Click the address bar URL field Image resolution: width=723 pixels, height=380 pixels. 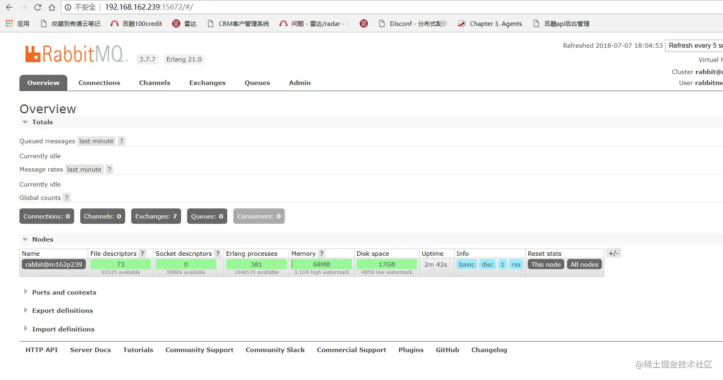[x=392, y=7]
